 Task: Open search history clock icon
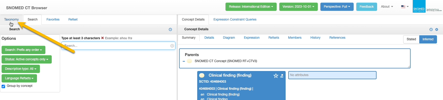(170, 29)
